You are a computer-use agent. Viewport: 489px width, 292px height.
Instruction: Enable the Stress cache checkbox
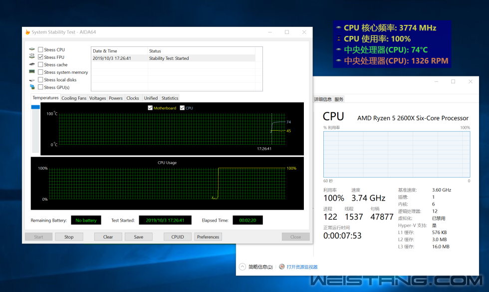[40, 64]
